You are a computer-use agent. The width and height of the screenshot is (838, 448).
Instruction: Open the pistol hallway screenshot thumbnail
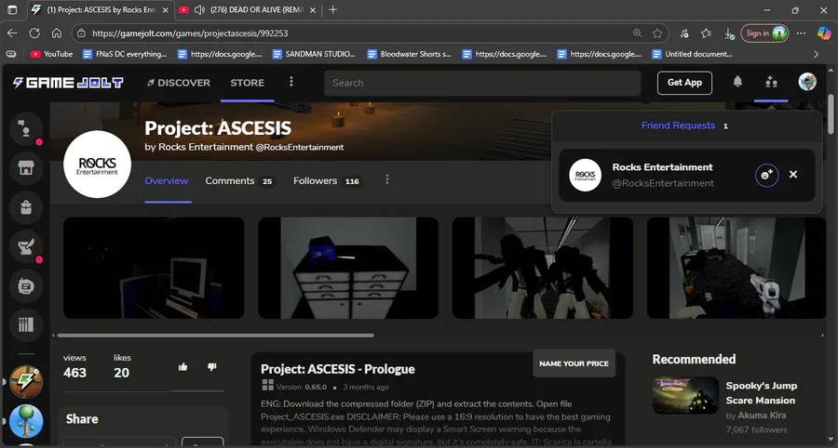(737, 268)
